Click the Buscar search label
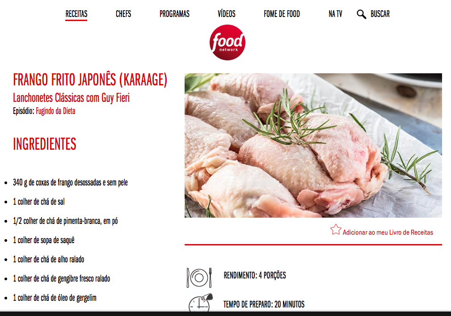This screenshot has width=451, height=316. [x=380, y=14]
